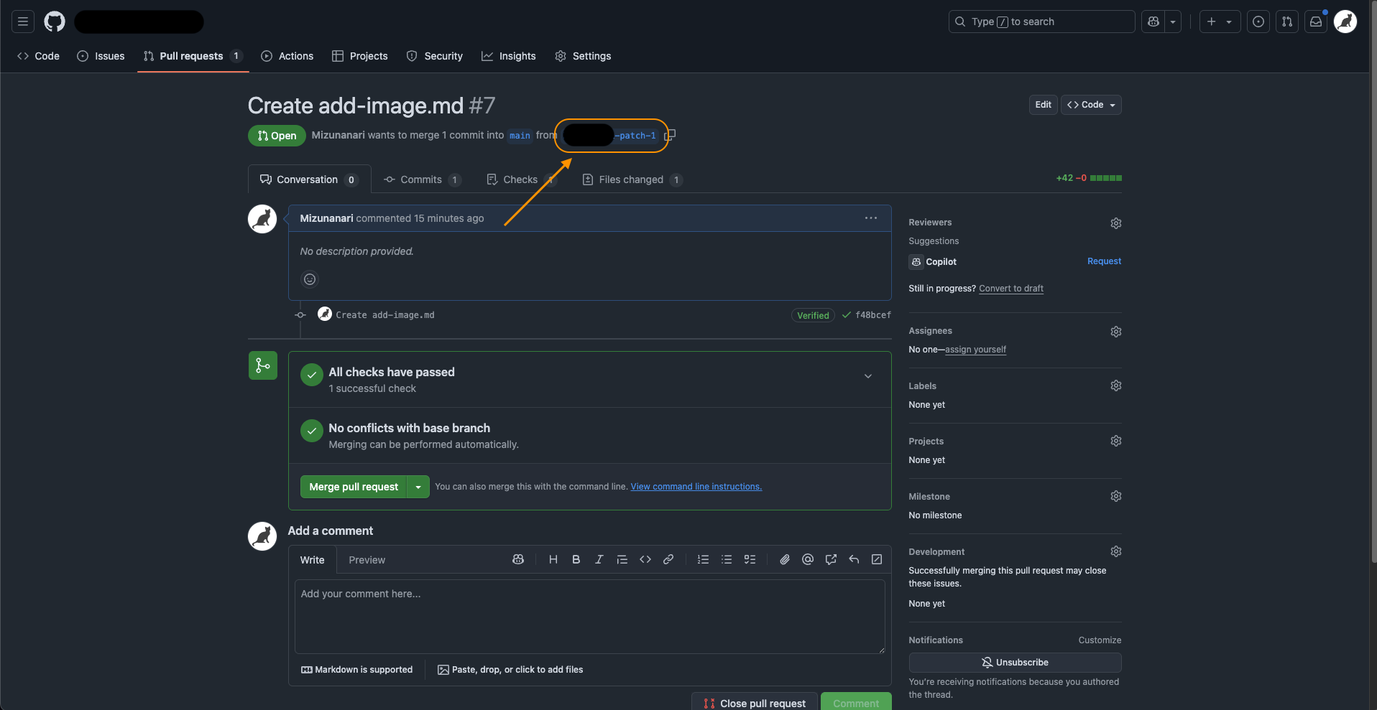This screenshot has width=1377, height=710.
Task: Insert a heading with the H icon
Action: pyautogui.click(x=553, y=560)
